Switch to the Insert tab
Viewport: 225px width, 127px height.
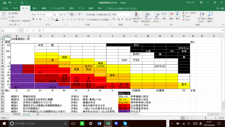pyautogui.click(x=35, y=8)
